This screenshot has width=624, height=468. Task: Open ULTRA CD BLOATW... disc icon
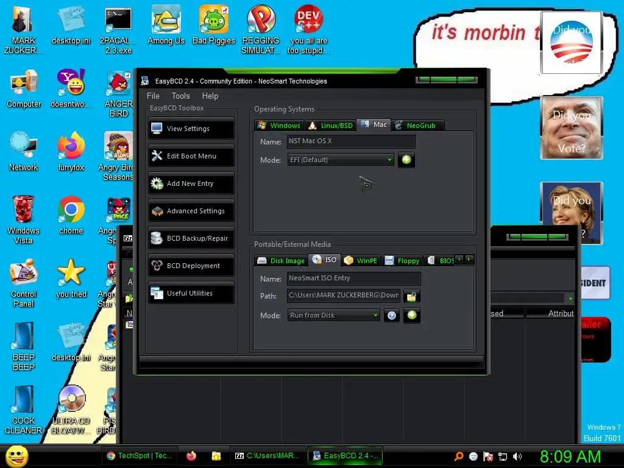pos(71,410)
